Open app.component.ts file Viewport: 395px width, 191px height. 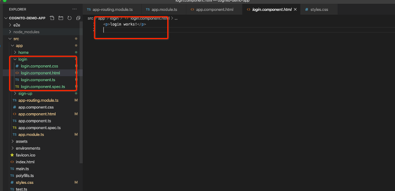pyautogui.click(x=35, y=121)
